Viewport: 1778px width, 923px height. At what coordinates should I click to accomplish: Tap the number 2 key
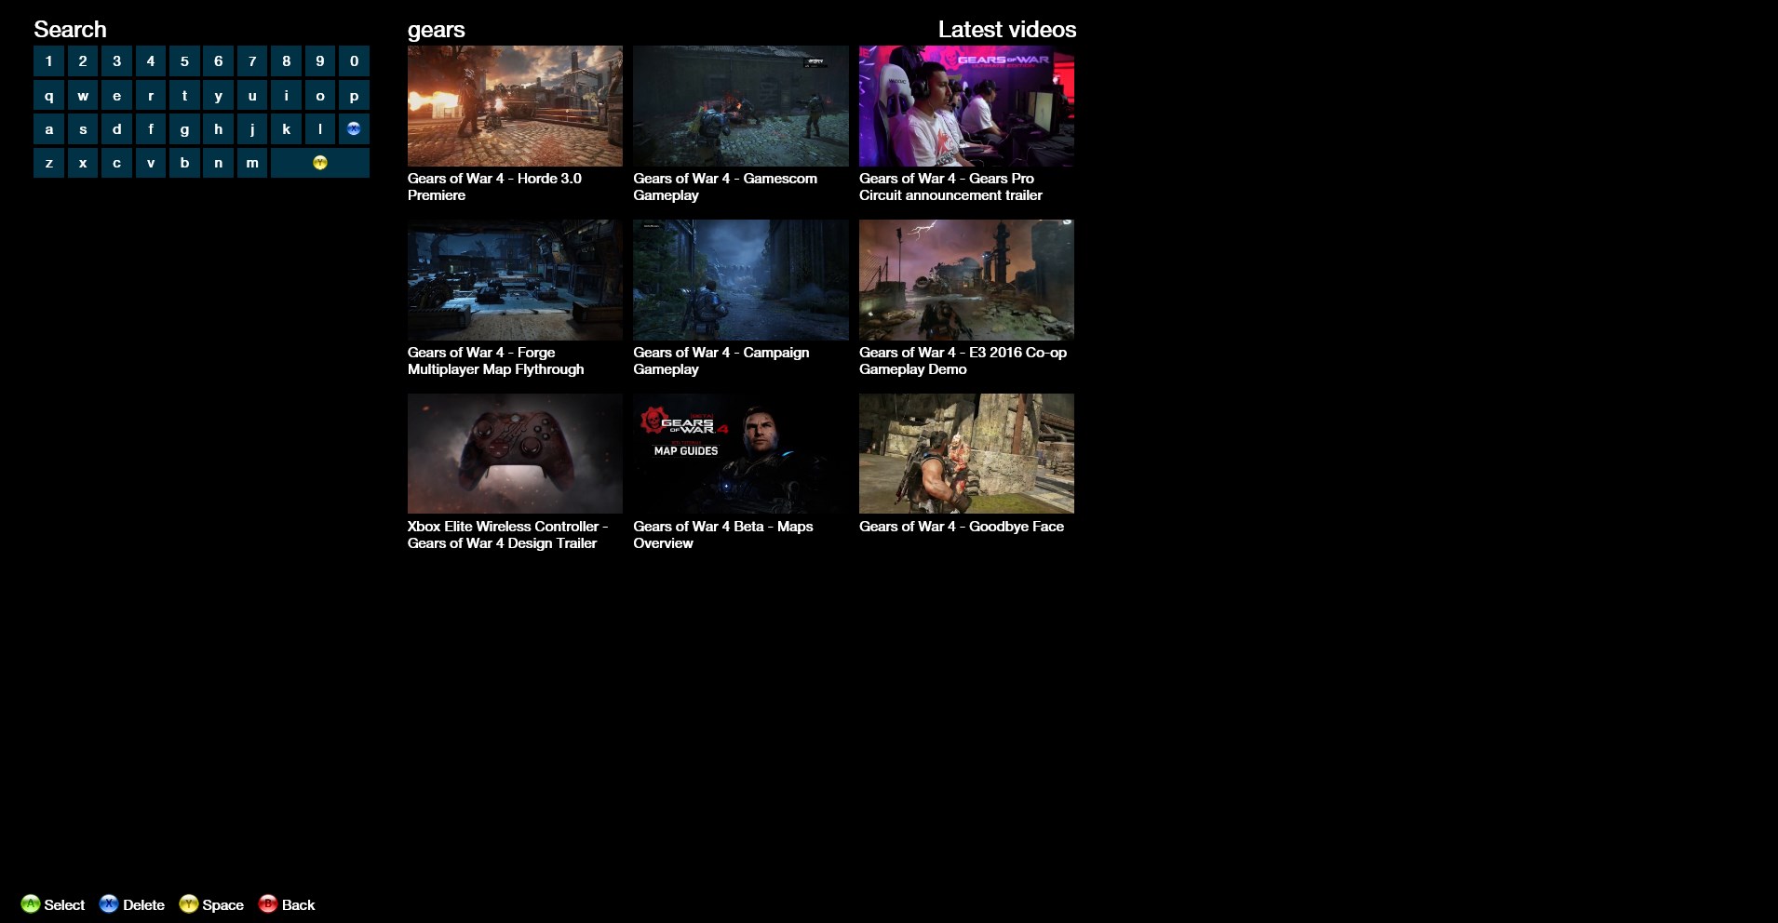83,61
